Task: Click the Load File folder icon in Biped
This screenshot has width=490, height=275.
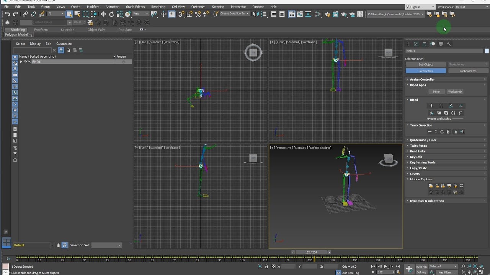Action: pos(439,113)
